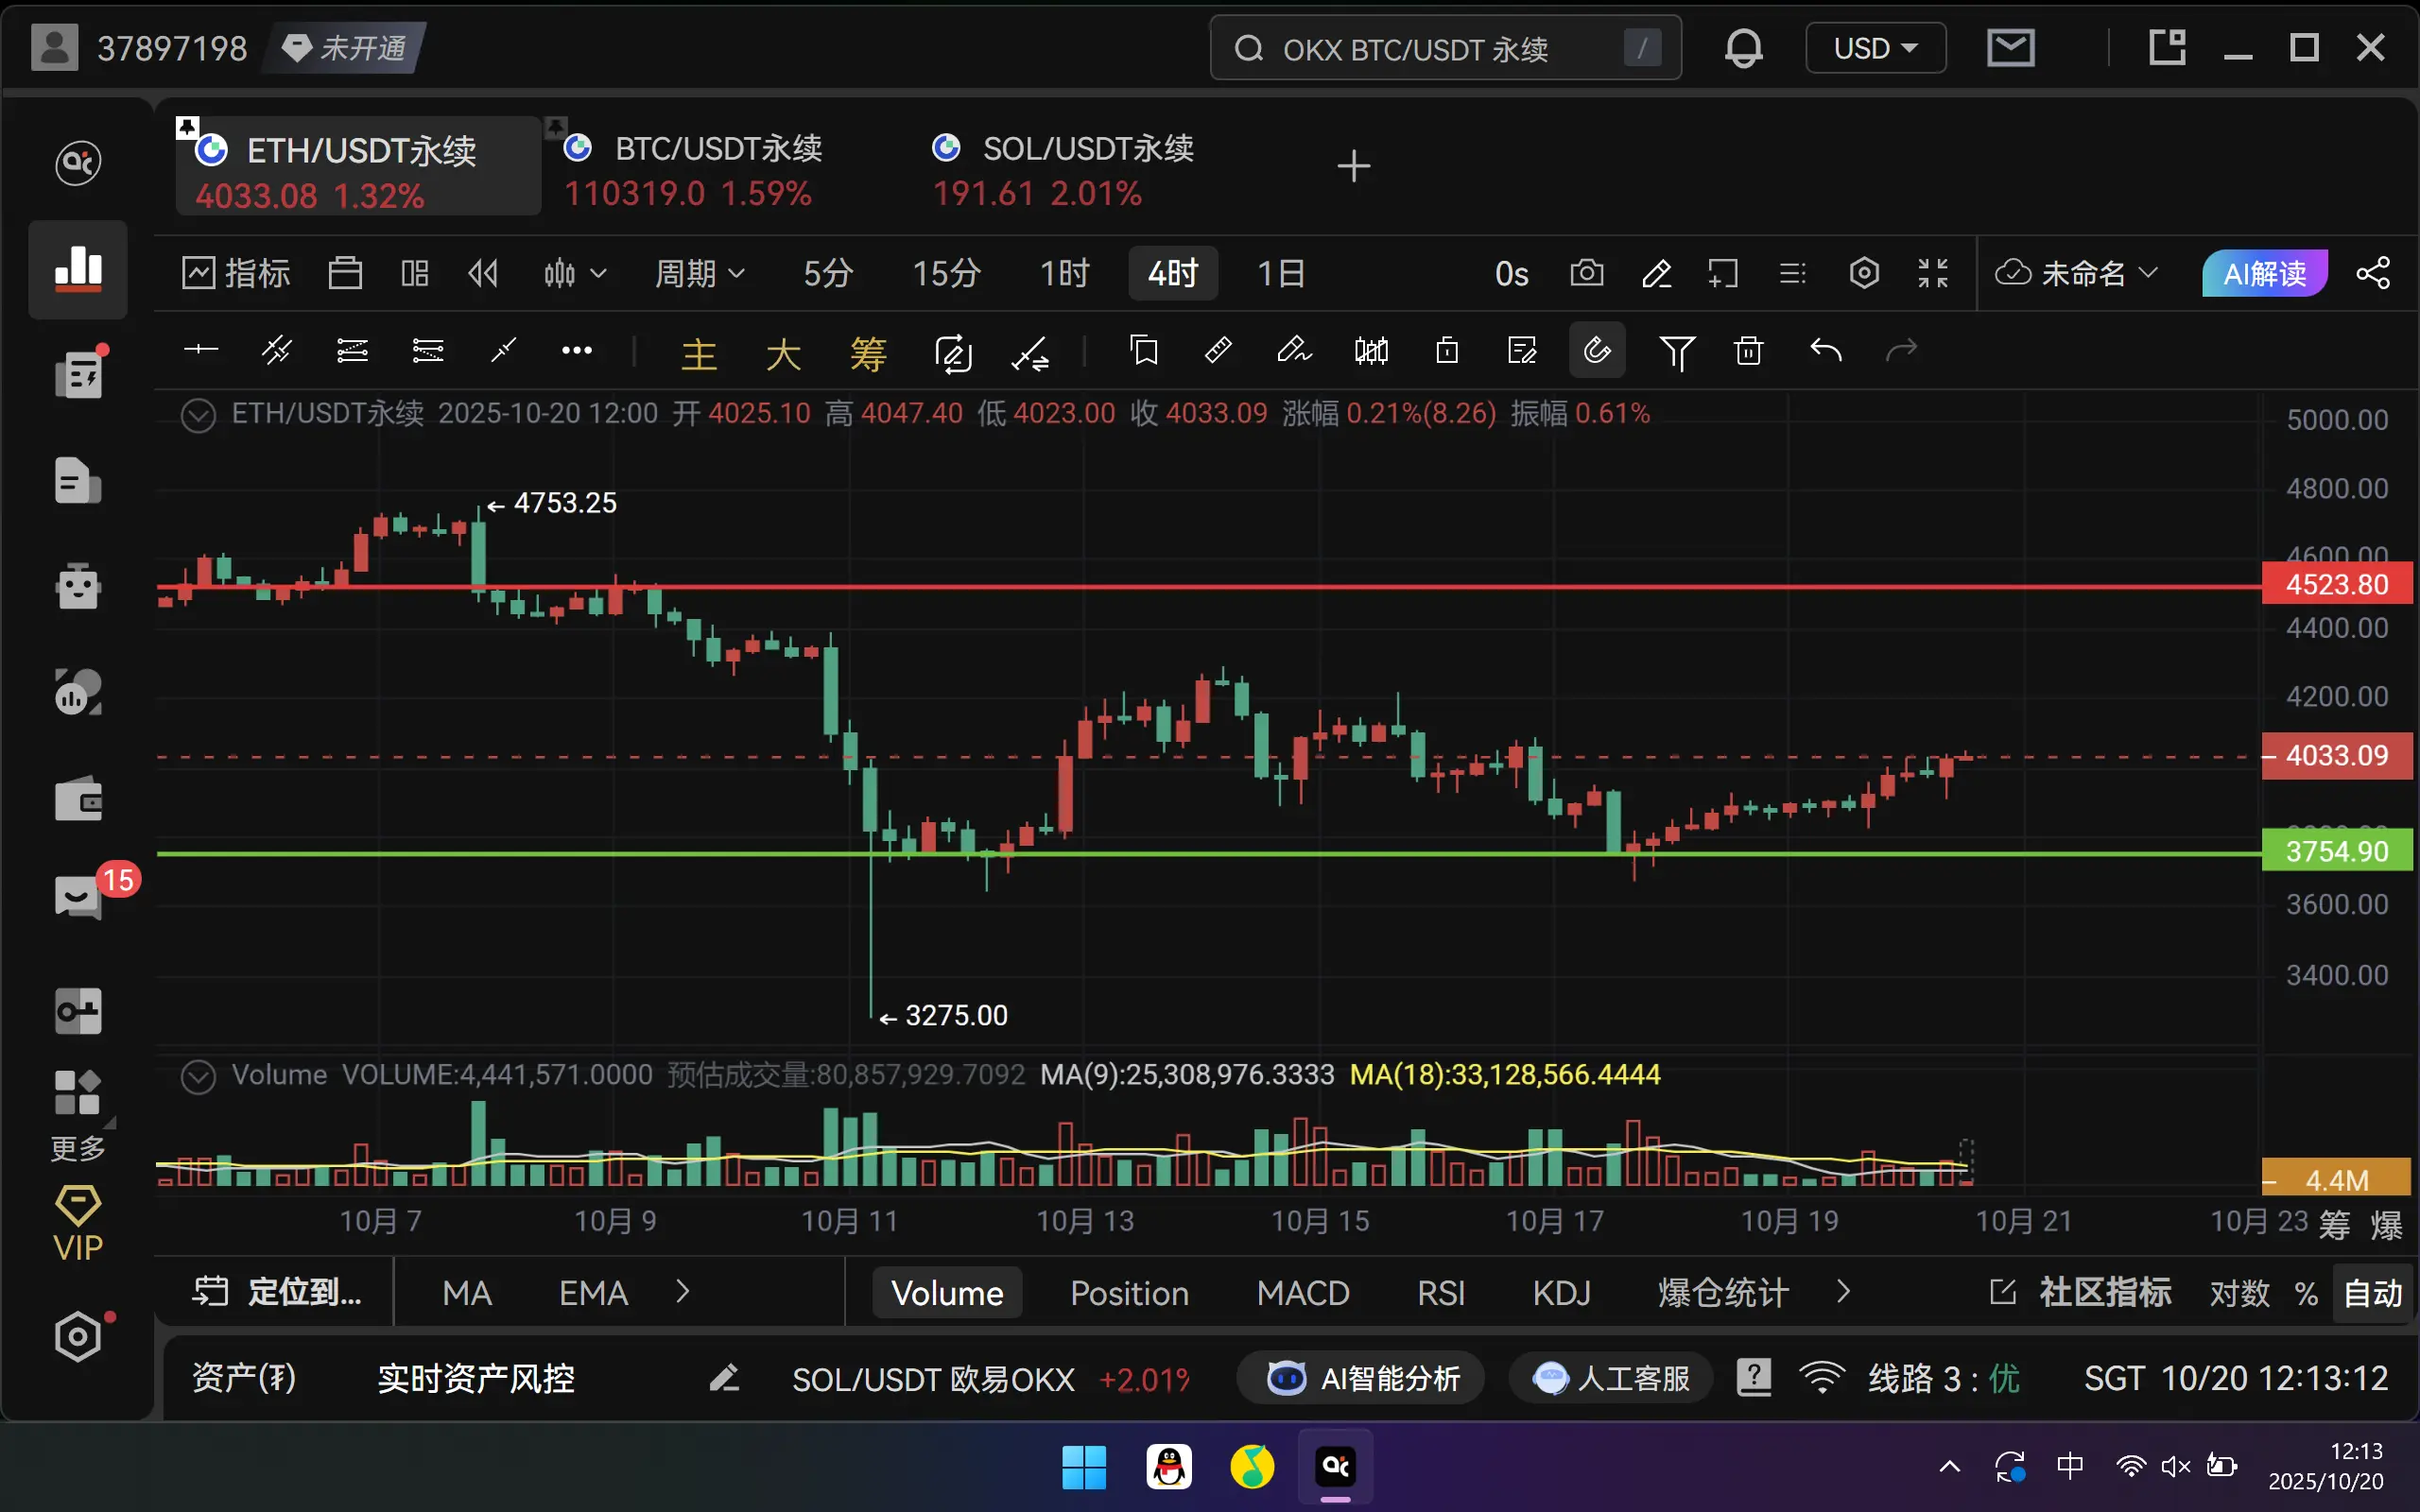Select the ruler measure tool

coord(1218,350)
